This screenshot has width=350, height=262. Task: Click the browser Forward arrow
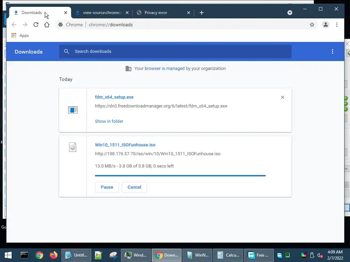25,25
